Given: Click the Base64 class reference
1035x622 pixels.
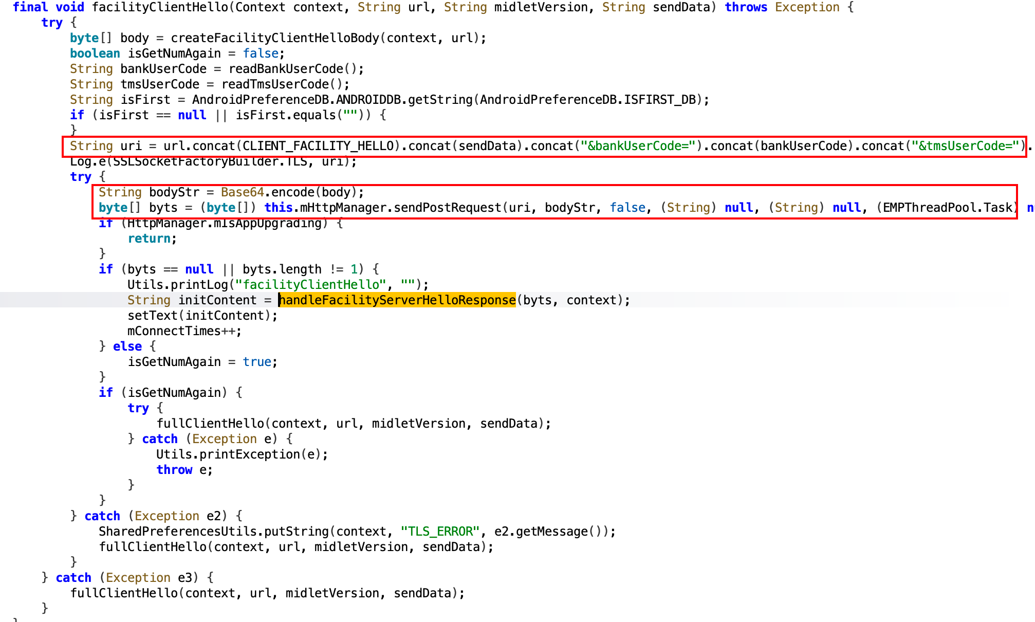Looking at the screenshot, I should pos(242,192).
